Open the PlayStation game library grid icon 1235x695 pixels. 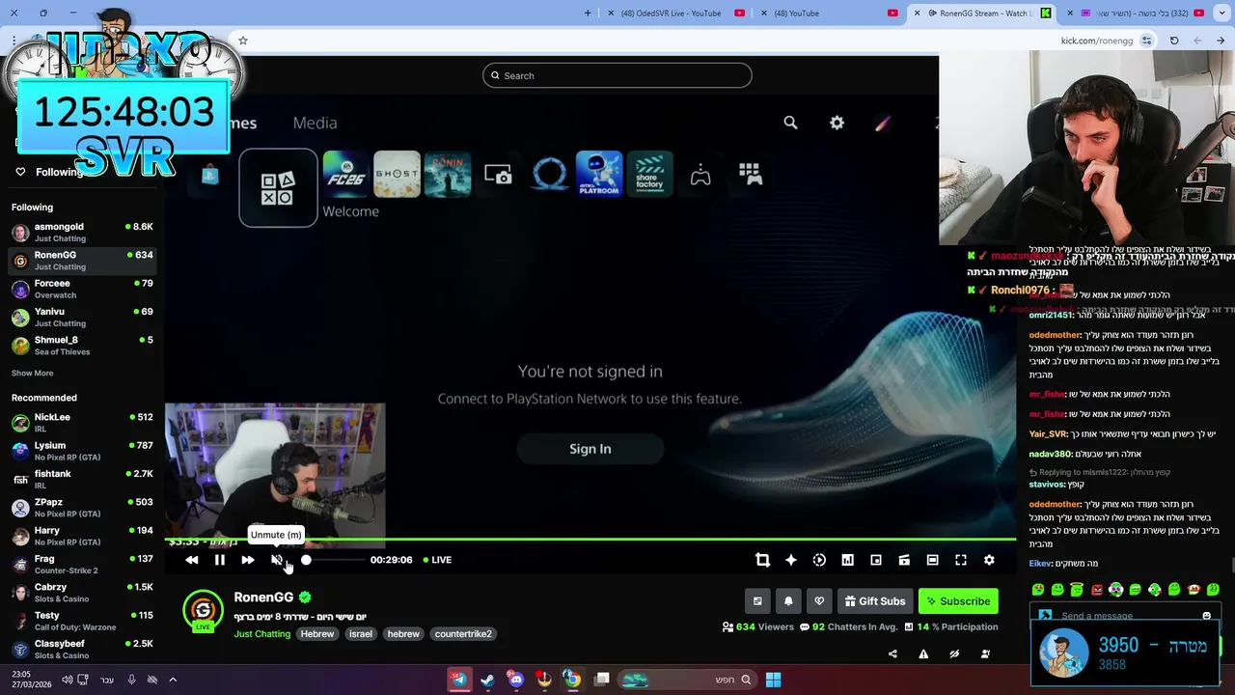click(x=751, y=174)
